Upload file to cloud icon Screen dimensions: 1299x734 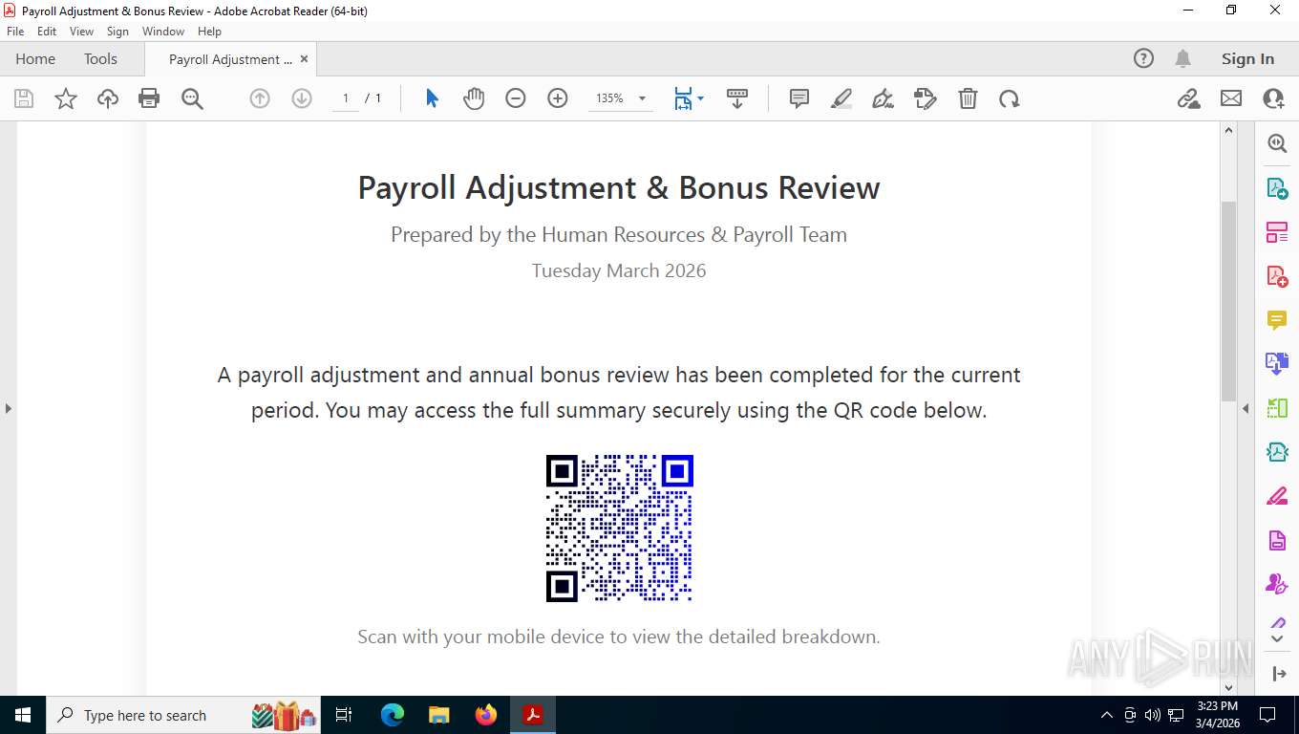pyautogui.click(x=108, y=98)
